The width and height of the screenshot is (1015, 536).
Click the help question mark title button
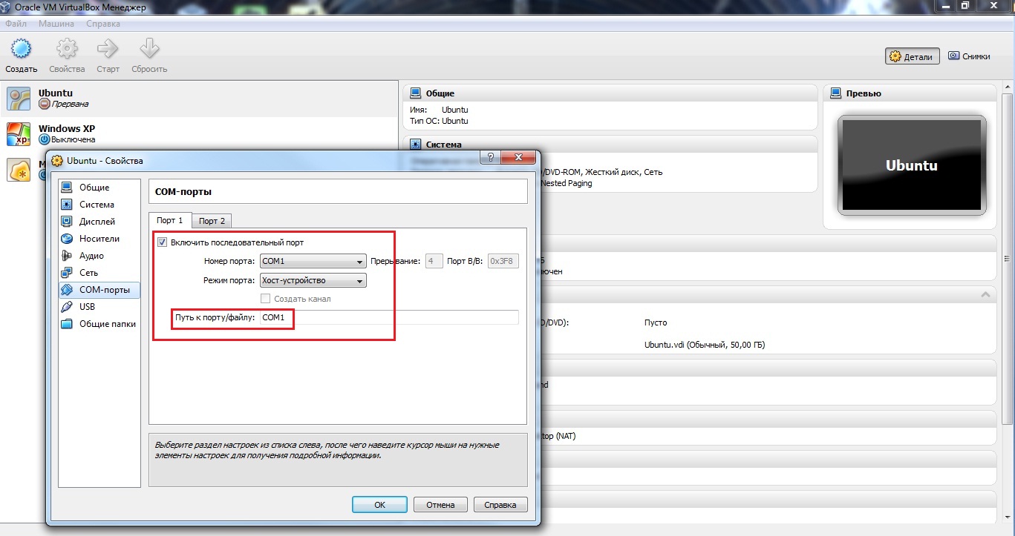489,157
